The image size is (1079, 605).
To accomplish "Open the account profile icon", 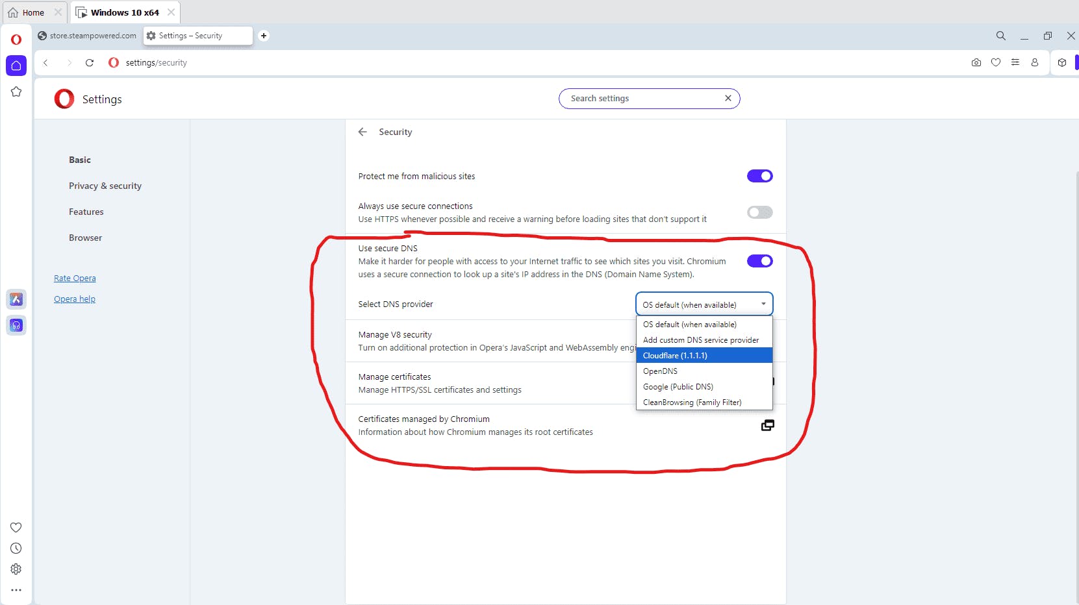I will (x=1034, y=63).
